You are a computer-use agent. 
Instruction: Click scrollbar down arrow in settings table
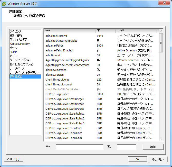[161, 139]
